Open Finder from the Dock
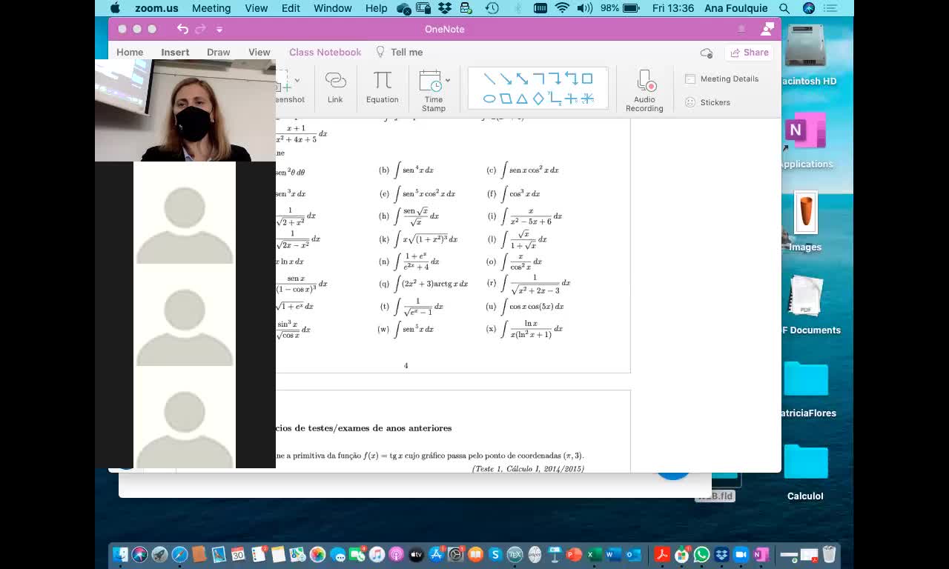Image resolution: width=949 pixels, height=569 pixels. click(x=120, y=554)
